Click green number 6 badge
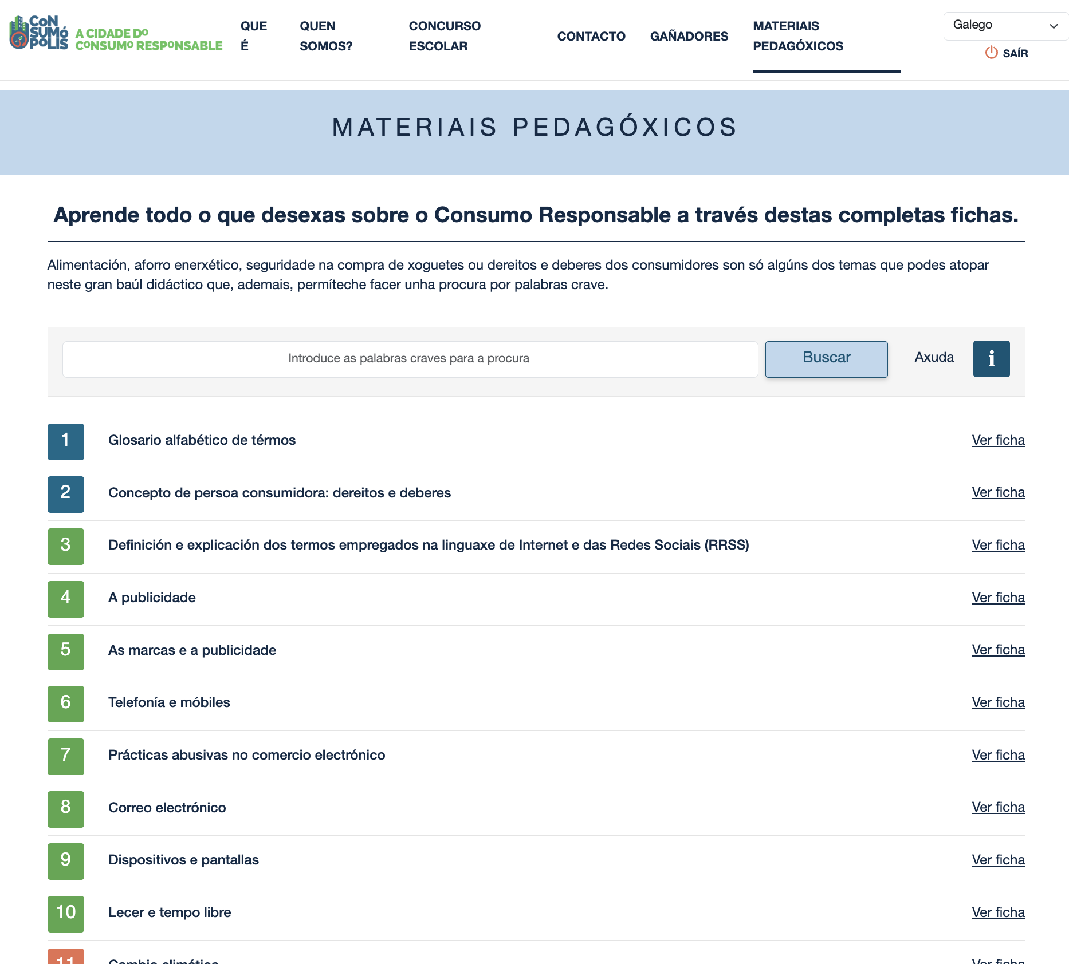The image size is (1069, 964). pos(66,704)
